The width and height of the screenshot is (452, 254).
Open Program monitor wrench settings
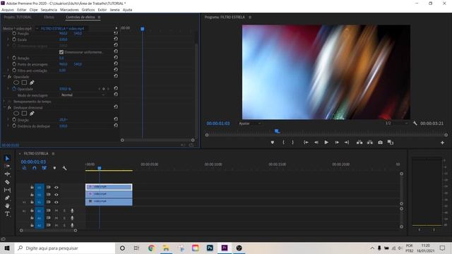[415, 123]
